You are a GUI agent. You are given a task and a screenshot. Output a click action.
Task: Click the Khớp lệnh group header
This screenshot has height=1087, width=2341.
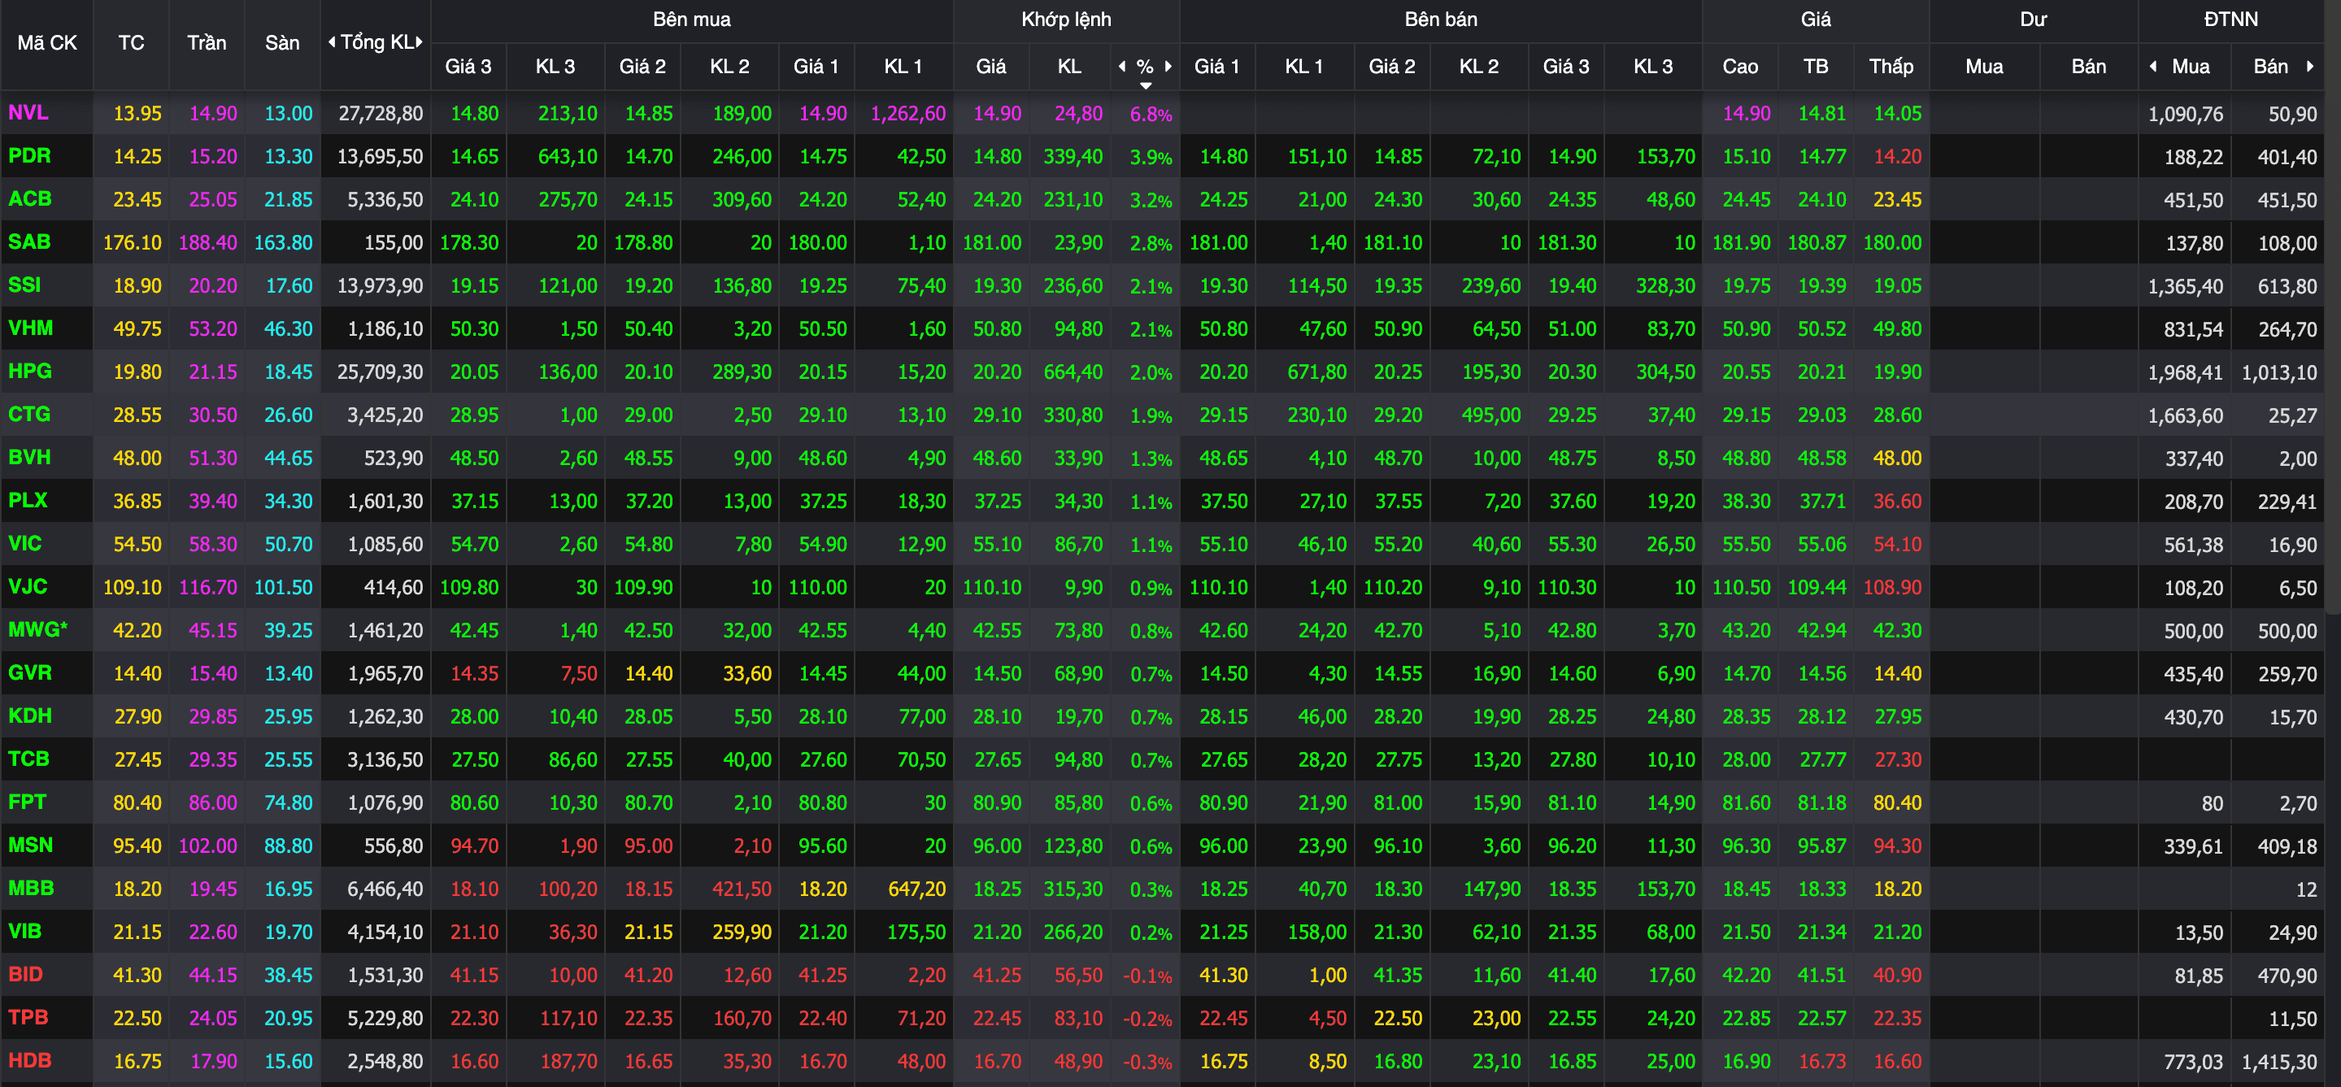pyautogui.click(x=1066, y=19)
